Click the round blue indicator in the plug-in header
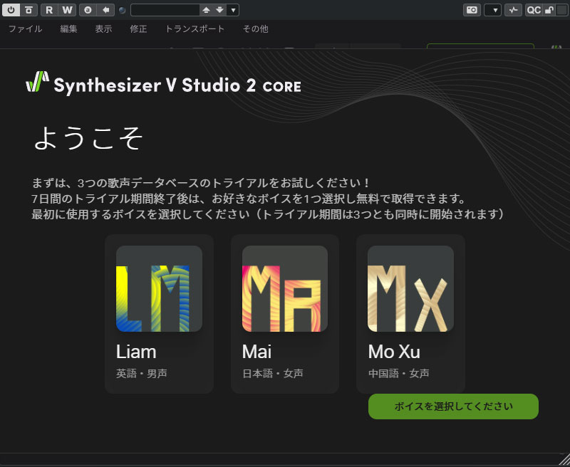 [x=122, y=10]
